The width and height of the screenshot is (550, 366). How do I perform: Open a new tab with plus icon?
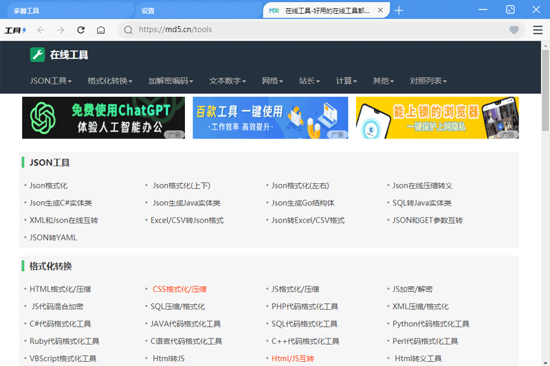399,10
